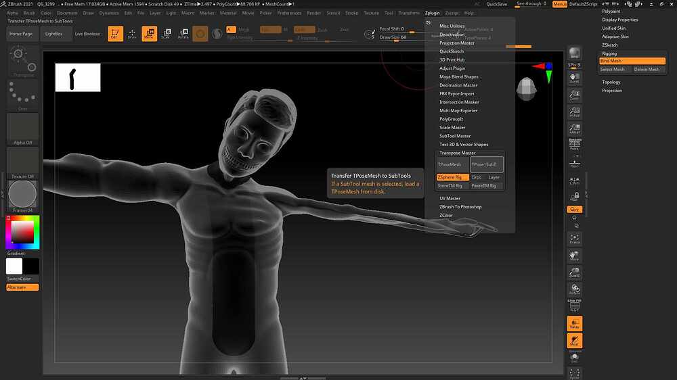Open the Preferences menu
The image size is (677, 380).
coord(289,13)
